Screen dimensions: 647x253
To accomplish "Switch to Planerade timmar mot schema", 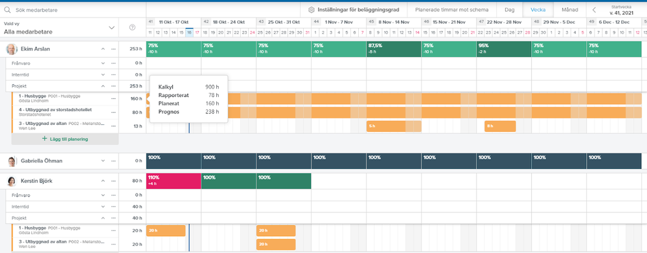I will tap(452, 10).
